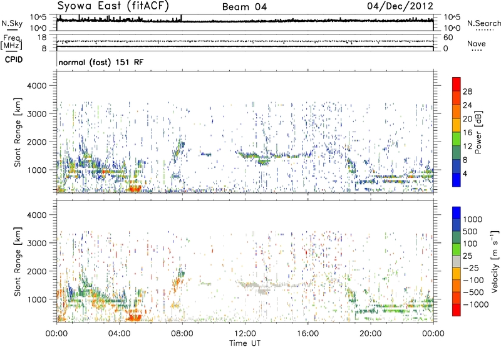Click the "CPID" row label
This screenshot has width=501, height=347.
(x=14, y=60)
